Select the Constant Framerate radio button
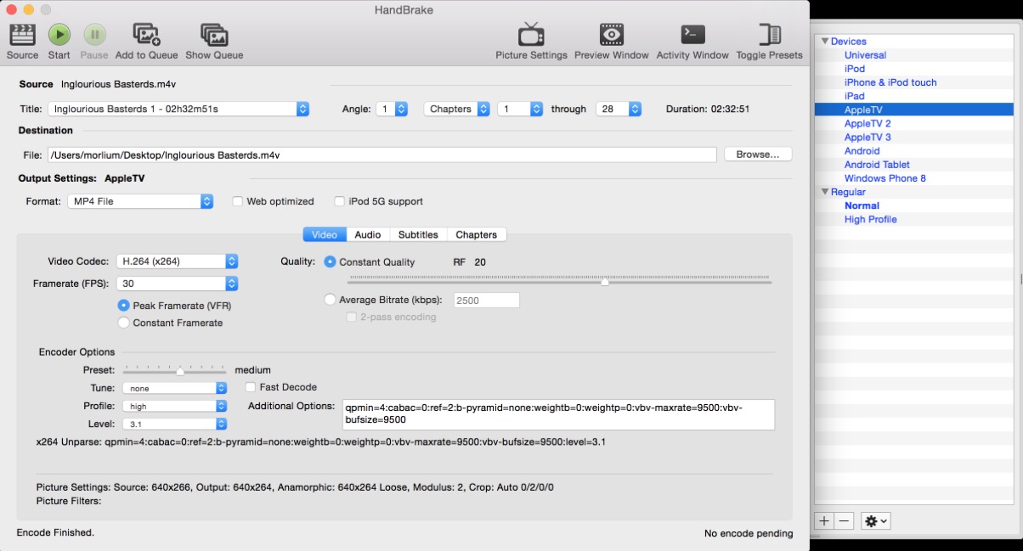 pyautogui.click(x=124, y=323)
